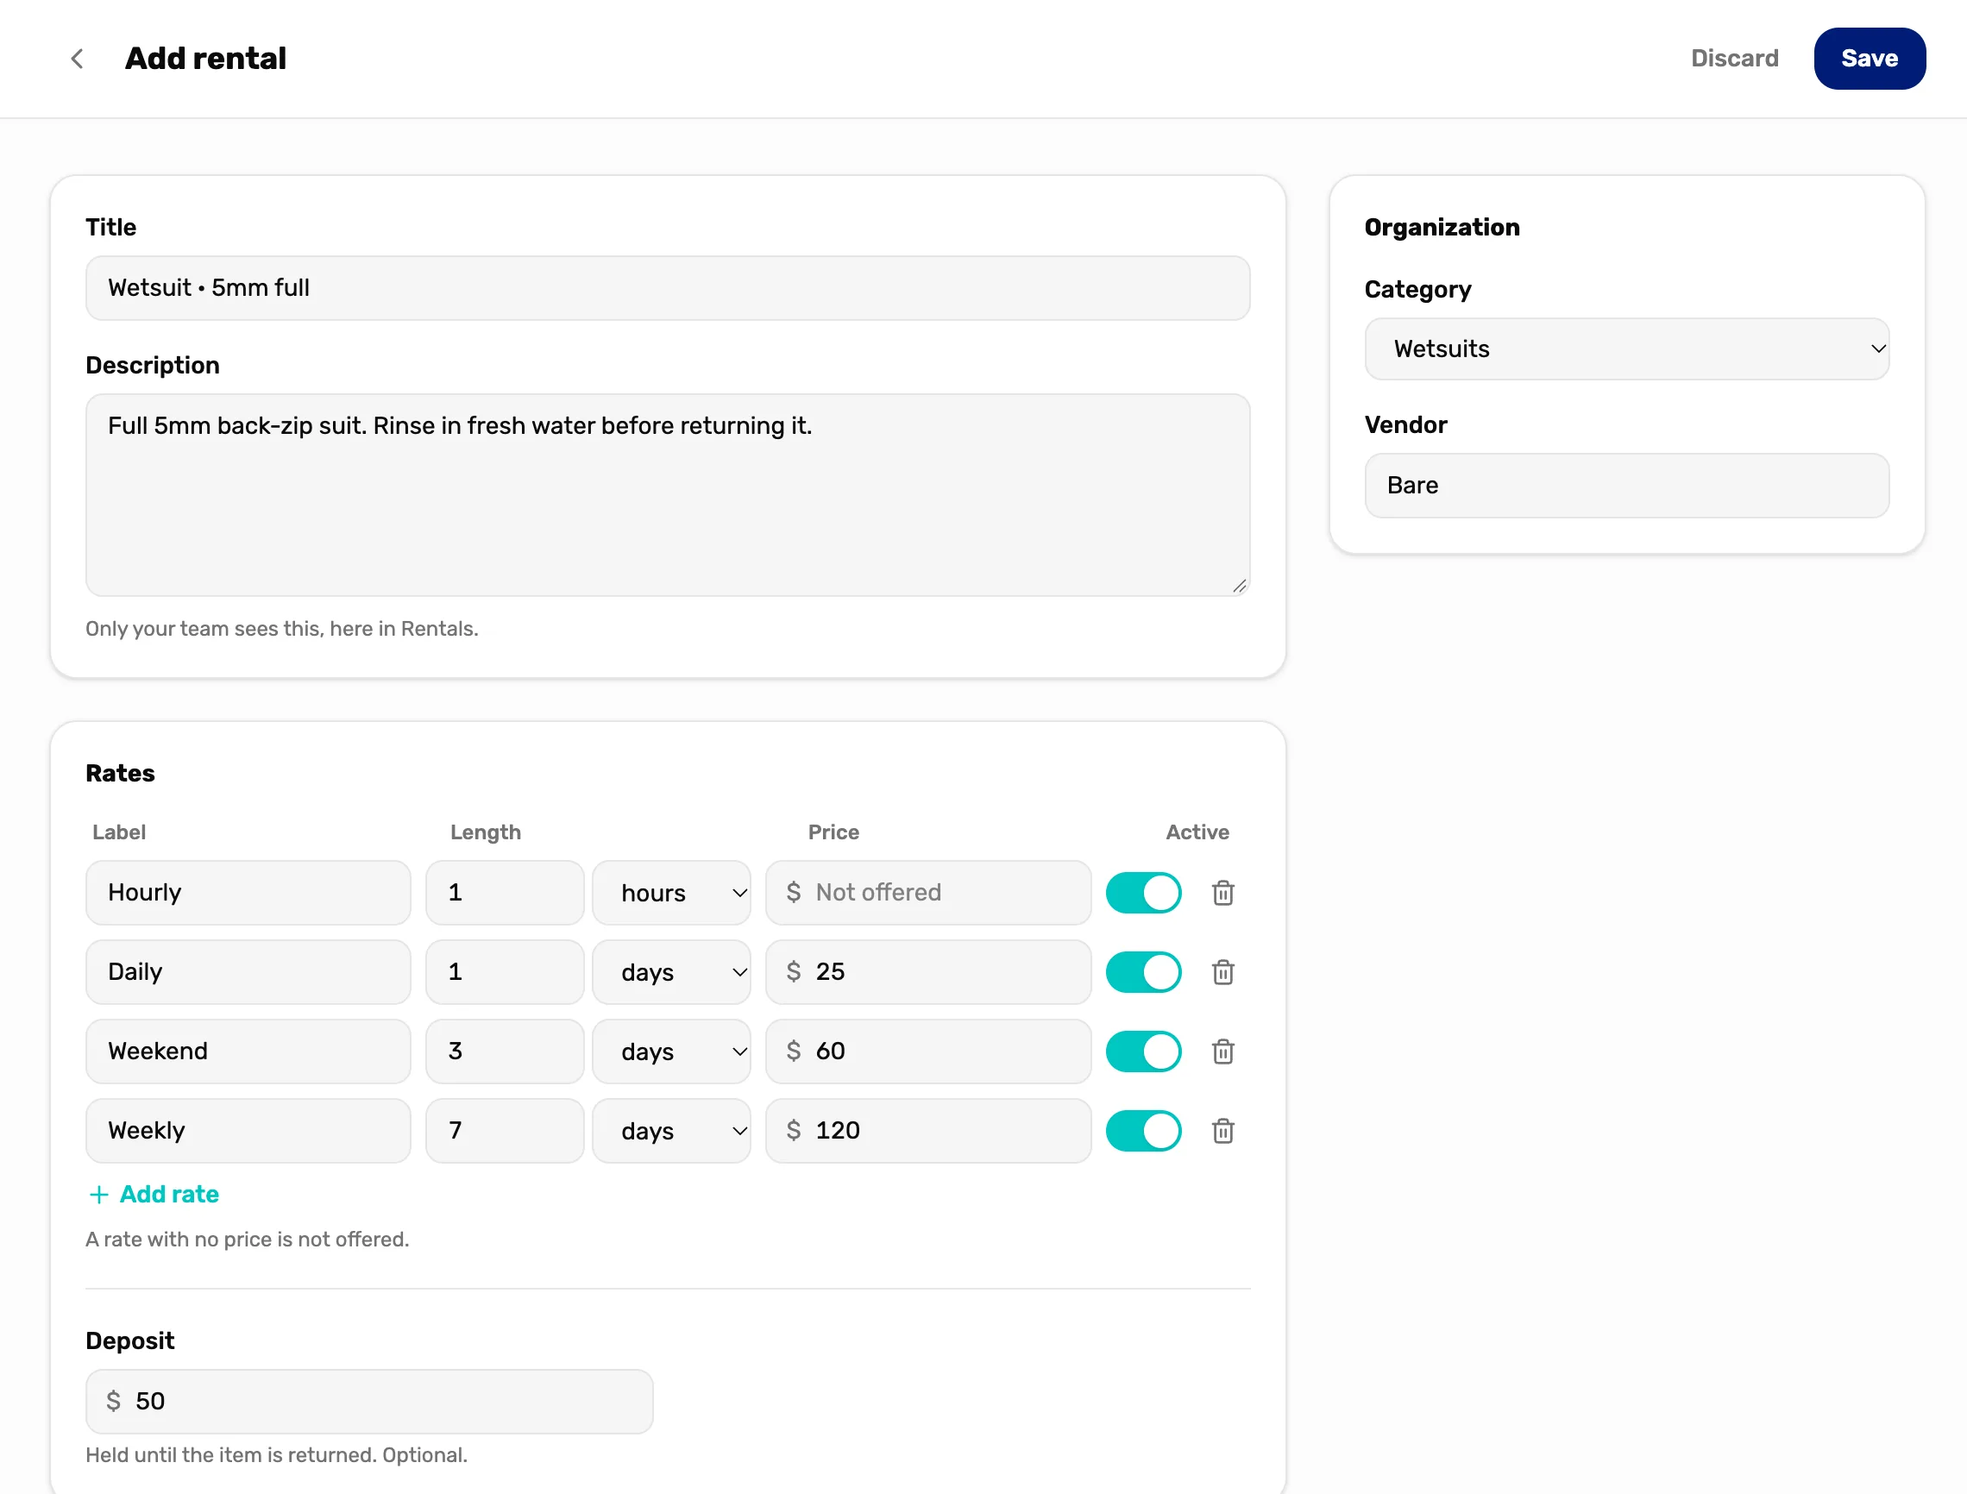Turn off the Hourly rate active toggle
This screenshot has height=1494, width=1967.
[x=1144, y=893]
